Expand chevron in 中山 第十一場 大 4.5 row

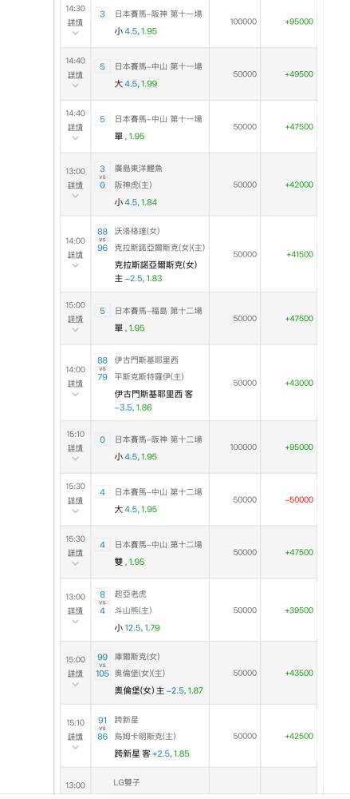point(75,85)
